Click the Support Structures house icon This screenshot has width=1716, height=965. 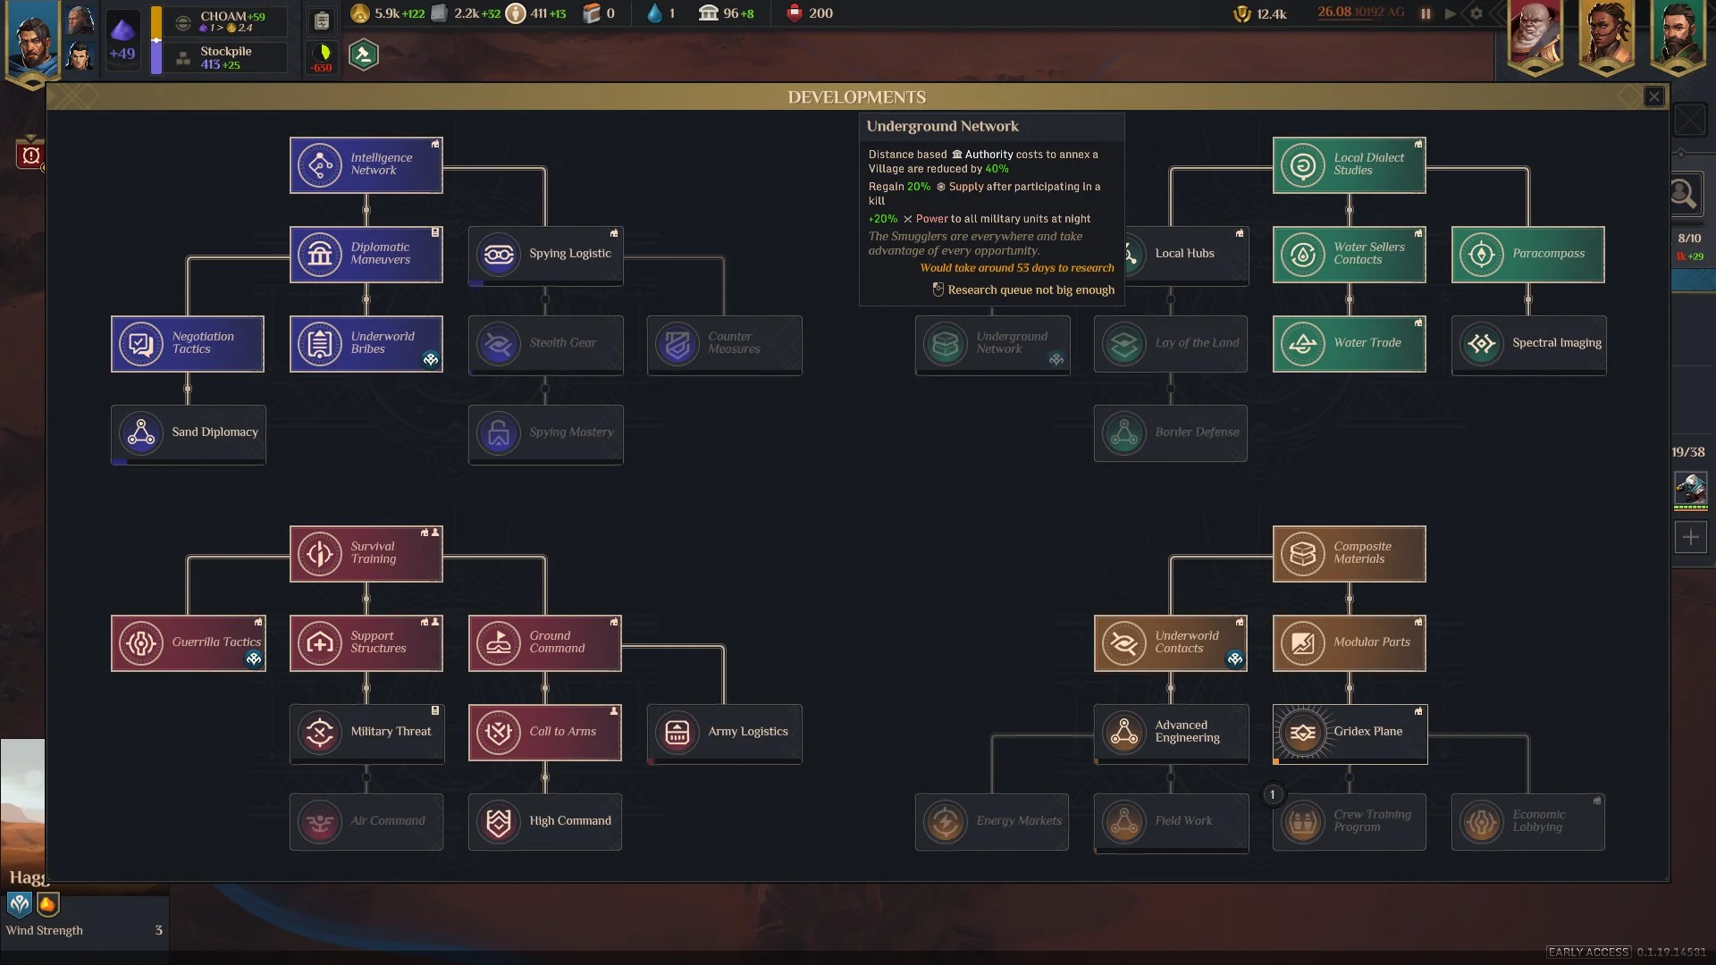click(320, 643)
